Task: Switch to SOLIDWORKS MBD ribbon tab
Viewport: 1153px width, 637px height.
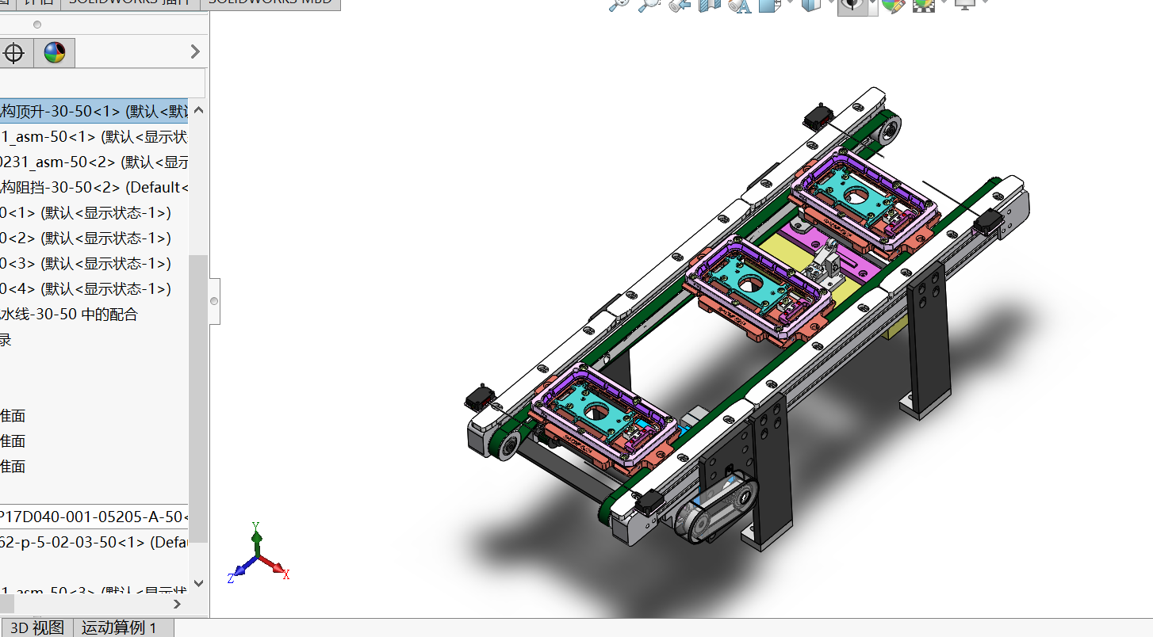Action: pos(270,3)
